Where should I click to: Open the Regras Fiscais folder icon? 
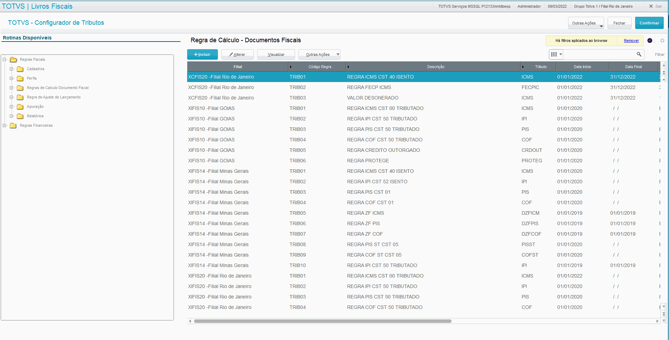click(14, 60)
